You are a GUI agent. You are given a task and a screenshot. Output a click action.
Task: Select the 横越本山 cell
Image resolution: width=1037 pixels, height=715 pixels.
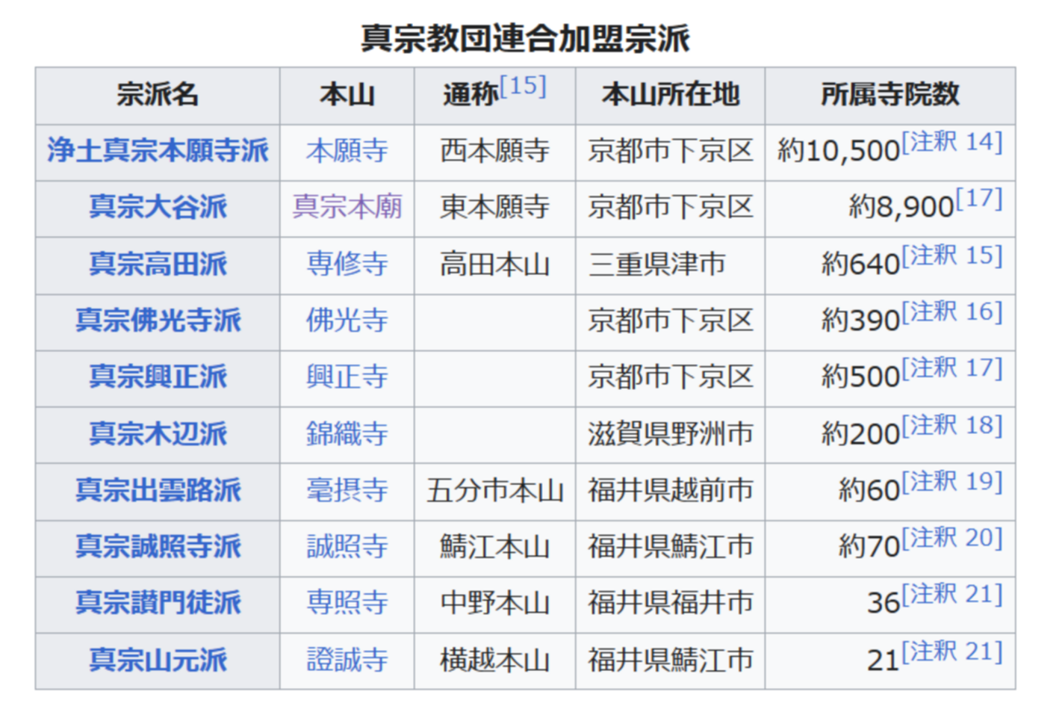(x=494, y=661)
